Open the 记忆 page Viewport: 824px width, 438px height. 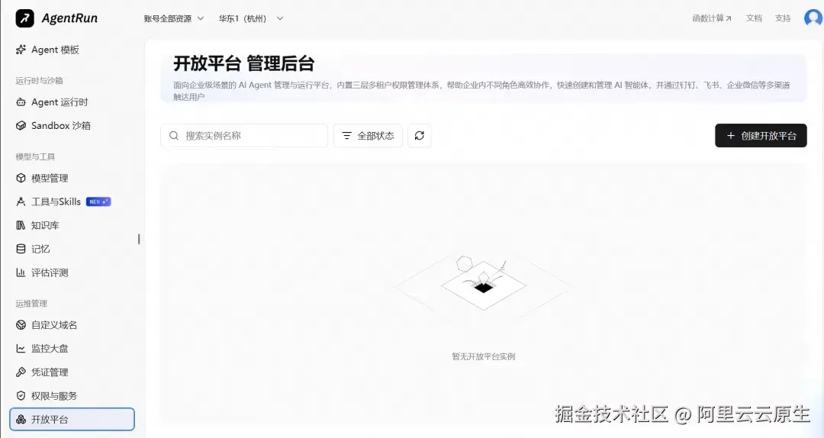72,250
